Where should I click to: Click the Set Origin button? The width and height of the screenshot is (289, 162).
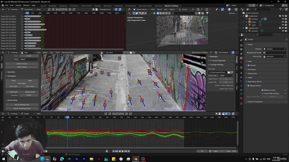[x=22, y=83]
